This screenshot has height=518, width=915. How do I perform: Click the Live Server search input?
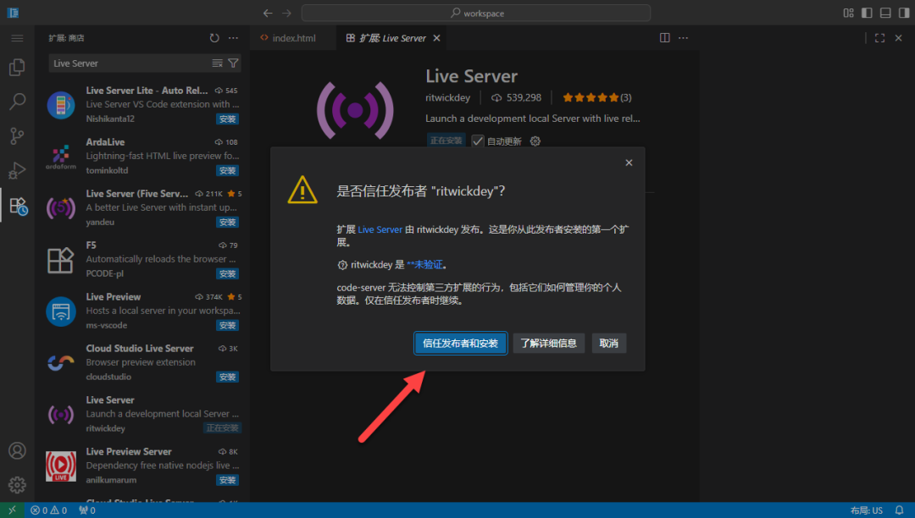130,63
